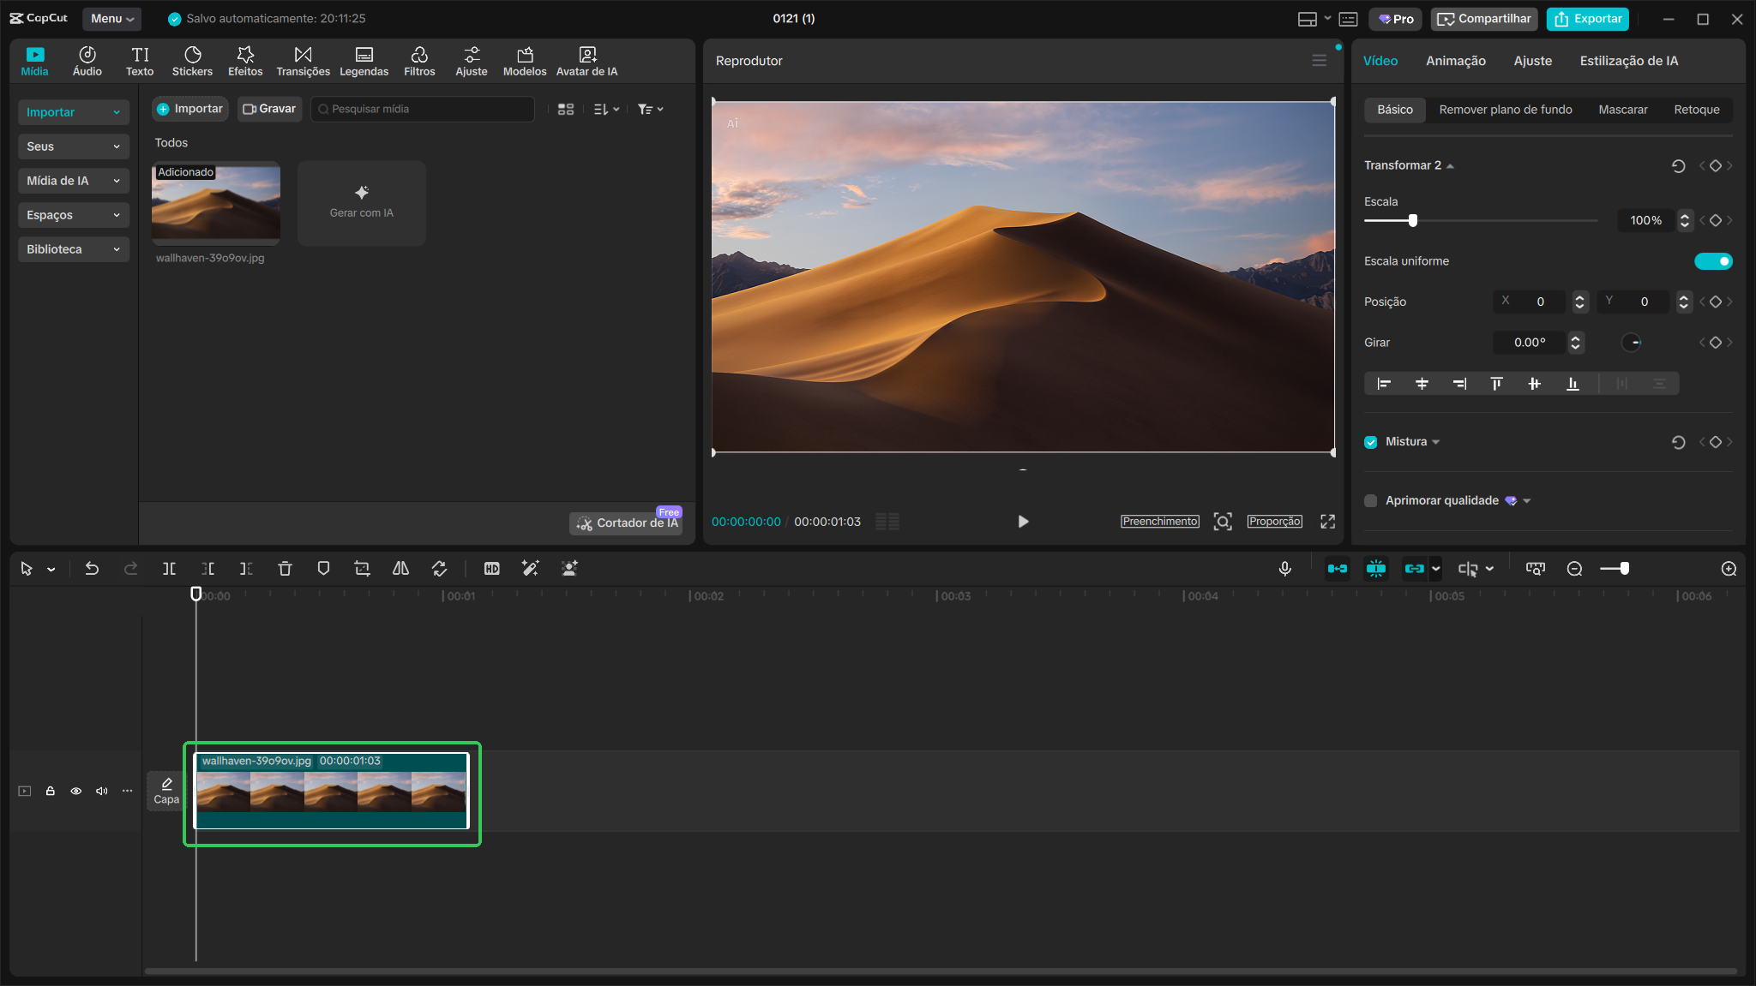Open the Menu dropdown
Viewport: 1756px width, 986px height.
point(111,18)
